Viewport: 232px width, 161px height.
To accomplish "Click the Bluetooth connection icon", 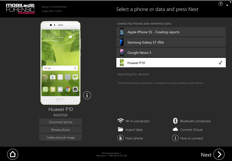I will (175, 121).
